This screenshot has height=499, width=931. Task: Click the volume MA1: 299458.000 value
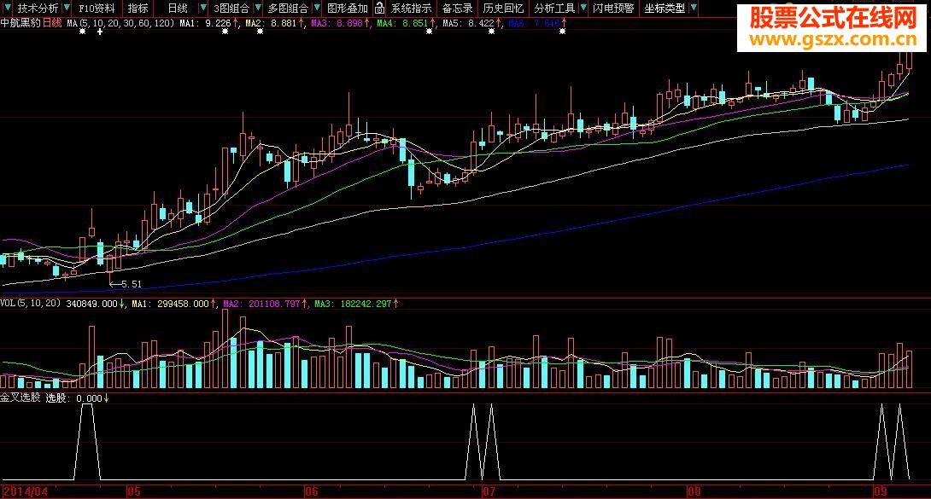pos(171,304)
